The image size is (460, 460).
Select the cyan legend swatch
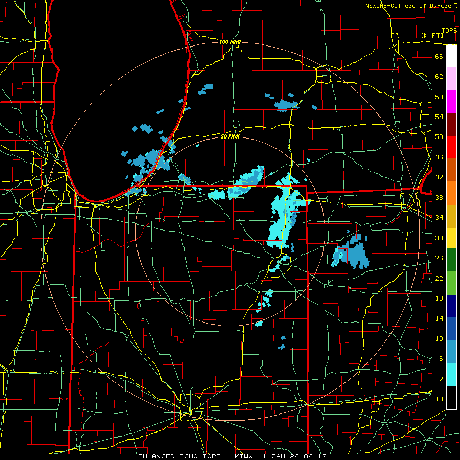click(451, 375)
